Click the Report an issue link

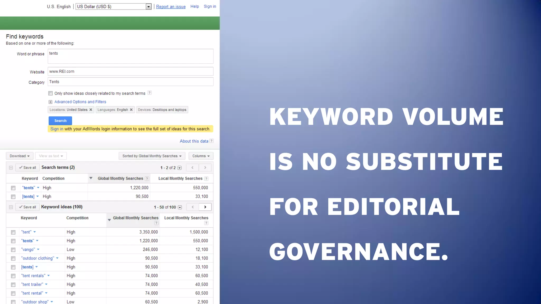click(x=171, y=7)
